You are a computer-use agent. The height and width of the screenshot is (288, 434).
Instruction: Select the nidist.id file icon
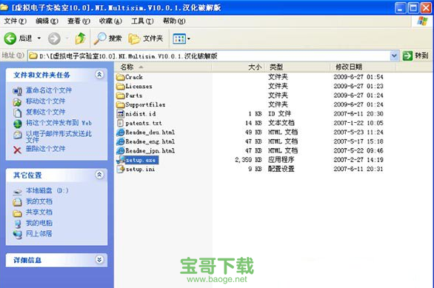[121, 114]
